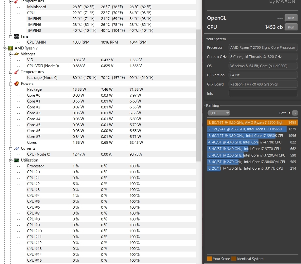Click the 99 °C package max temperature
This screenshot has width=301, height=264.
141,78
